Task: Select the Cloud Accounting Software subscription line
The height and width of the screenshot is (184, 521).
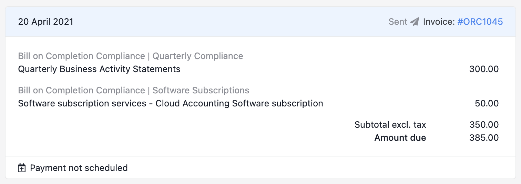Action: tap(171, 104)
